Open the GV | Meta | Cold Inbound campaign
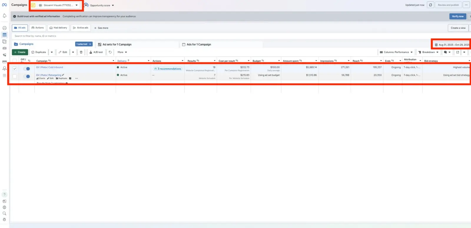 click(x=49, y=67)
